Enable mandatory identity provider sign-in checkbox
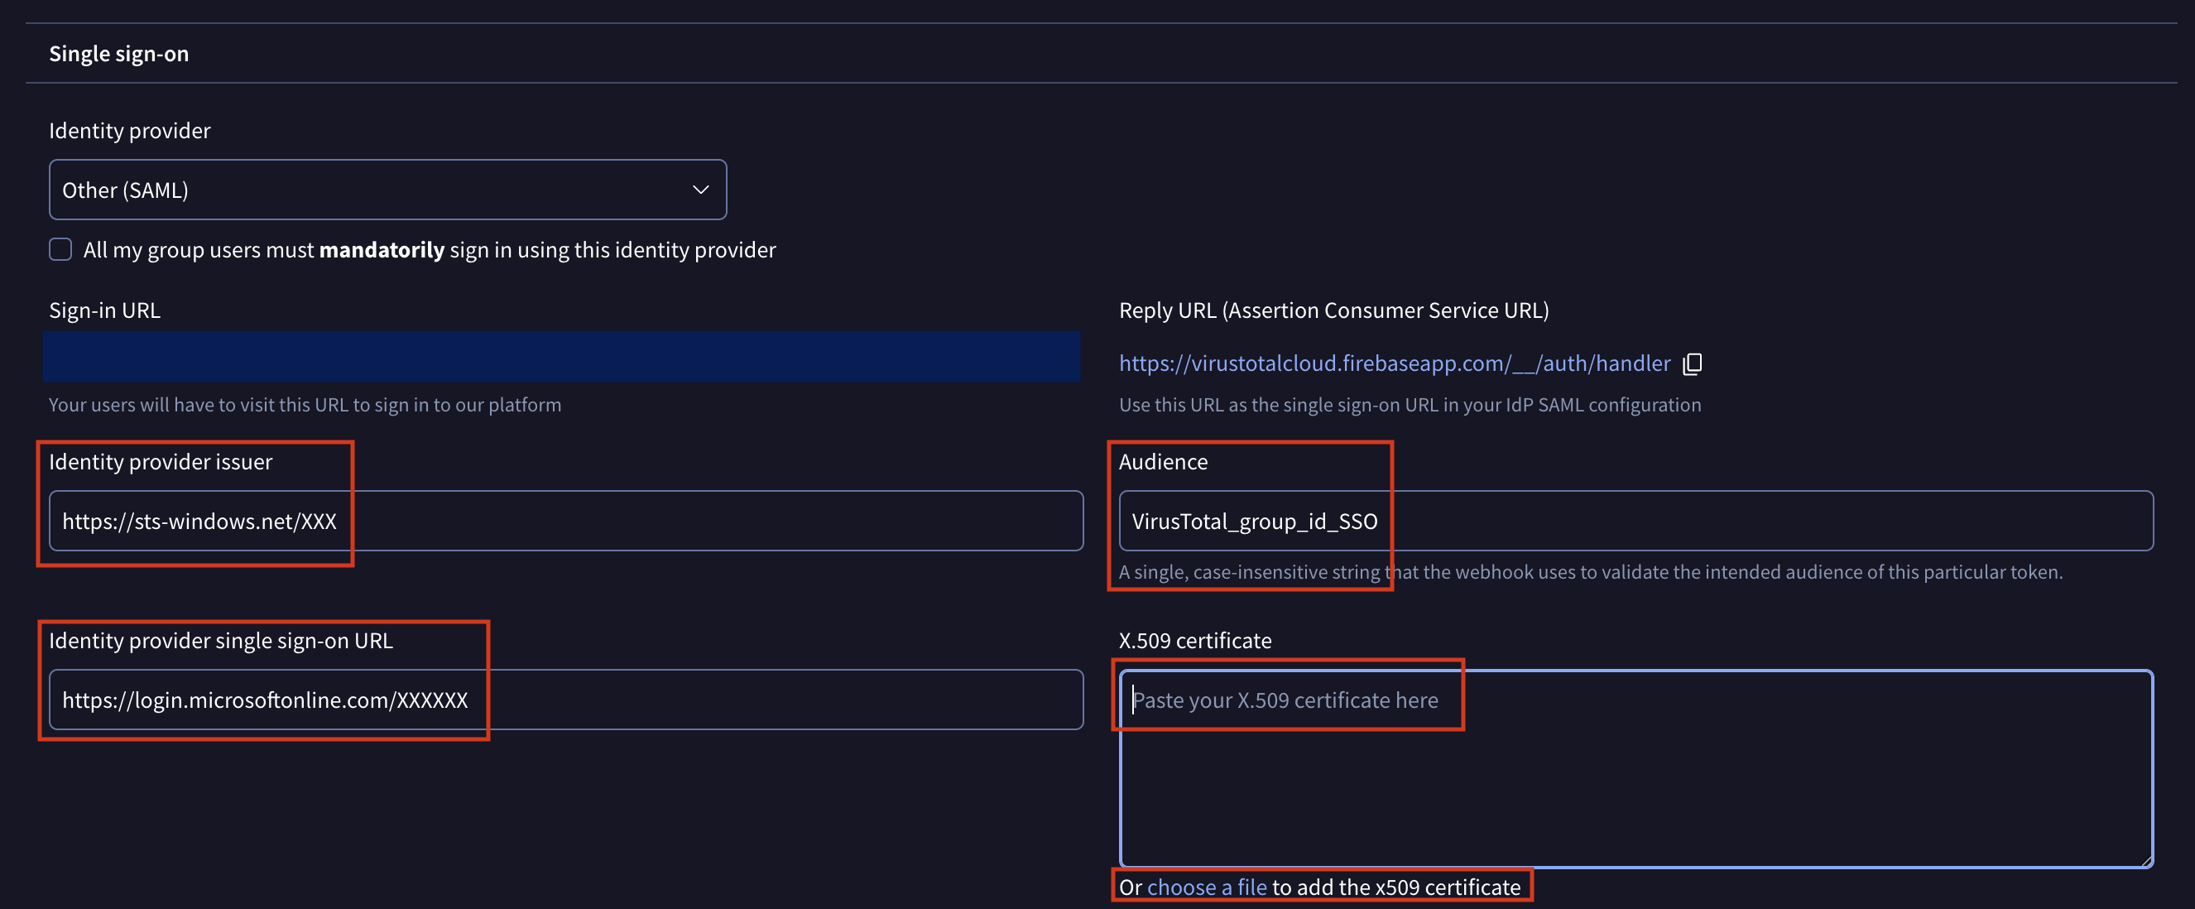The image size is (2195, 909). (x=60, y=250)
